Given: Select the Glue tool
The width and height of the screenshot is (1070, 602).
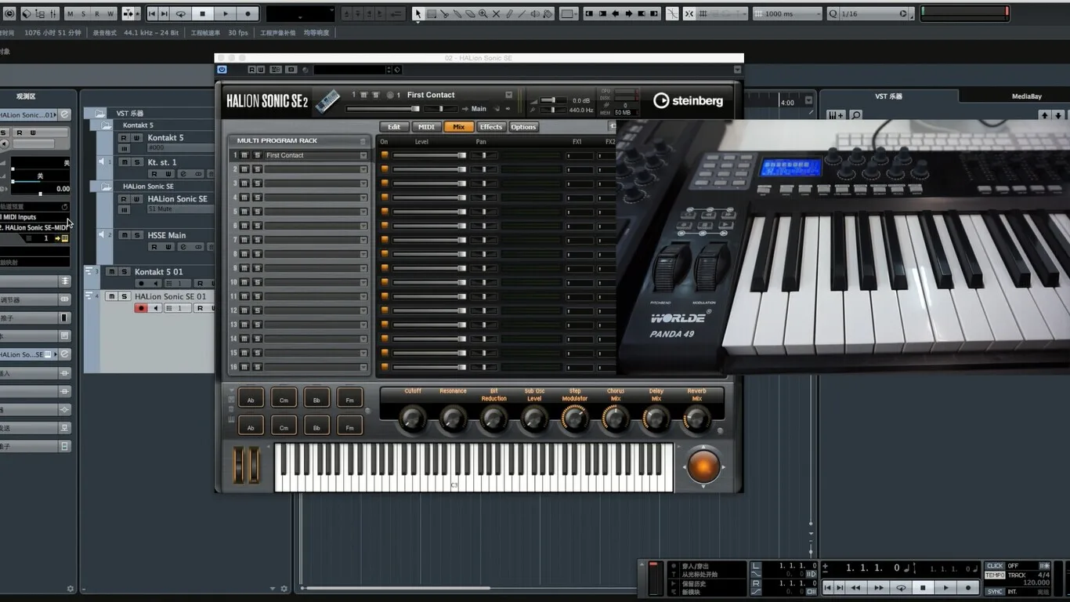Looking at the screenshot, I should [x=457, y=13].
